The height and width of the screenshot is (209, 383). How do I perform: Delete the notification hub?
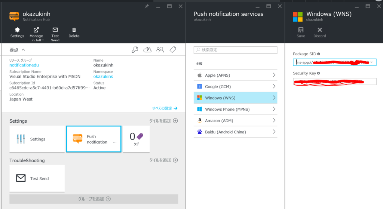(74, 33)
